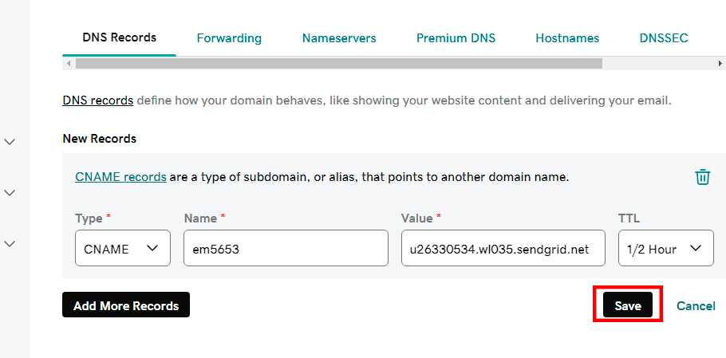Cancel the new record entry

pyautogui.click(x=696, y=305)
